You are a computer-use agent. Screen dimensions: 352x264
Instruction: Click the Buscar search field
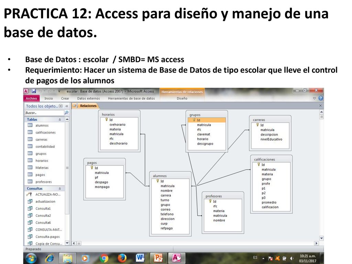point(44,113)
